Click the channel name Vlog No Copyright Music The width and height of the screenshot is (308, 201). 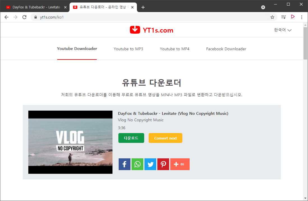141,120
